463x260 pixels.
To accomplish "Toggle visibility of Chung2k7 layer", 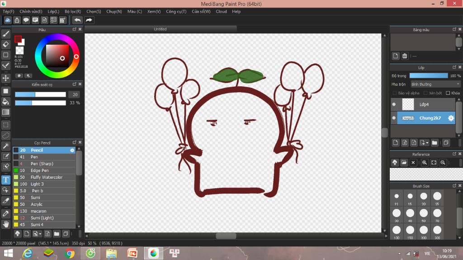I will pos(394,118).
